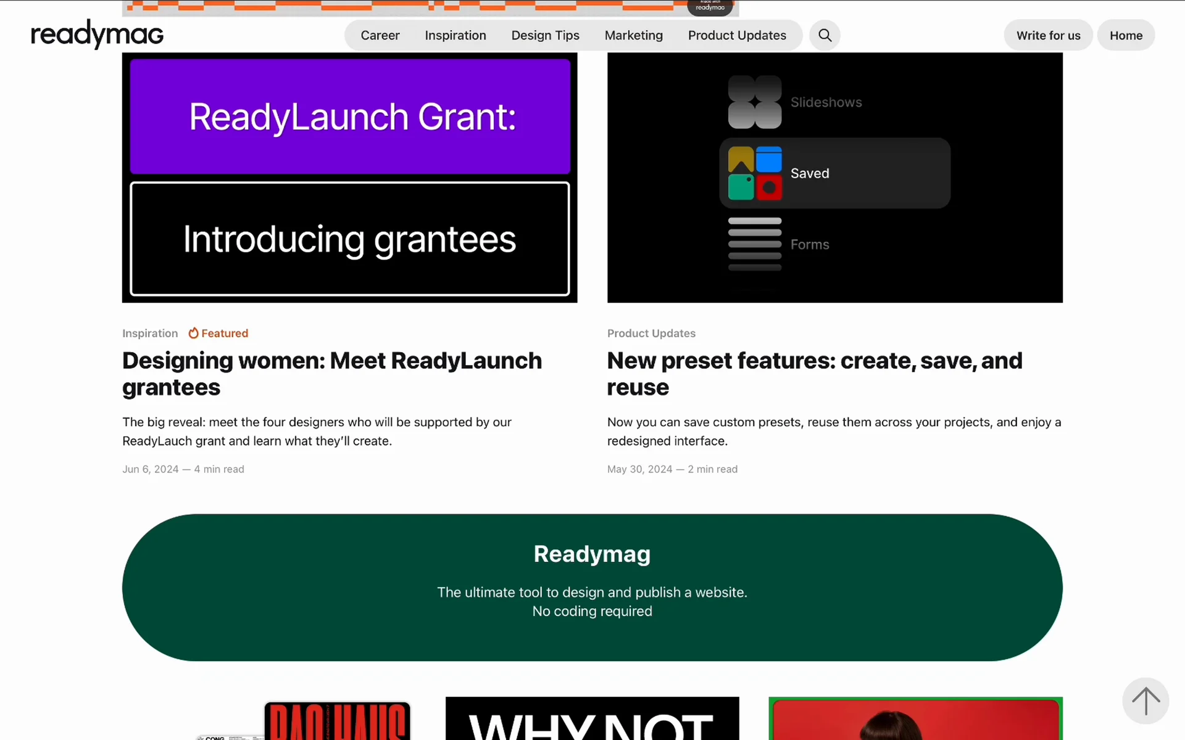Open the Designing women article title

click(x=331, y=374)
